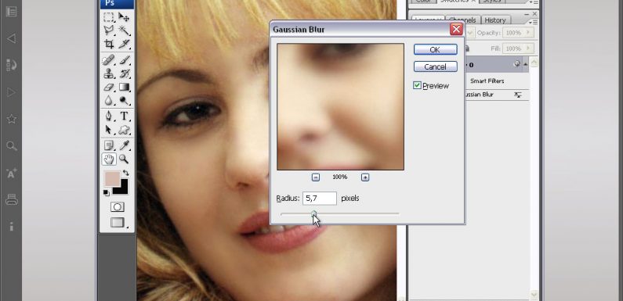Select the Smart Filters row
The width and height of the screenshot is (623, 301).
(487, 81)
